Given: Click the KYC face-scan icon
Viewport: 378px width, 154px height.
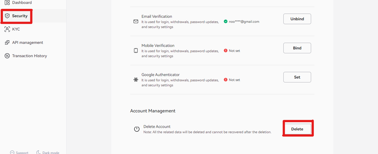Looking at the screenshot, I should pyautogui.click(x=7, y=29).
